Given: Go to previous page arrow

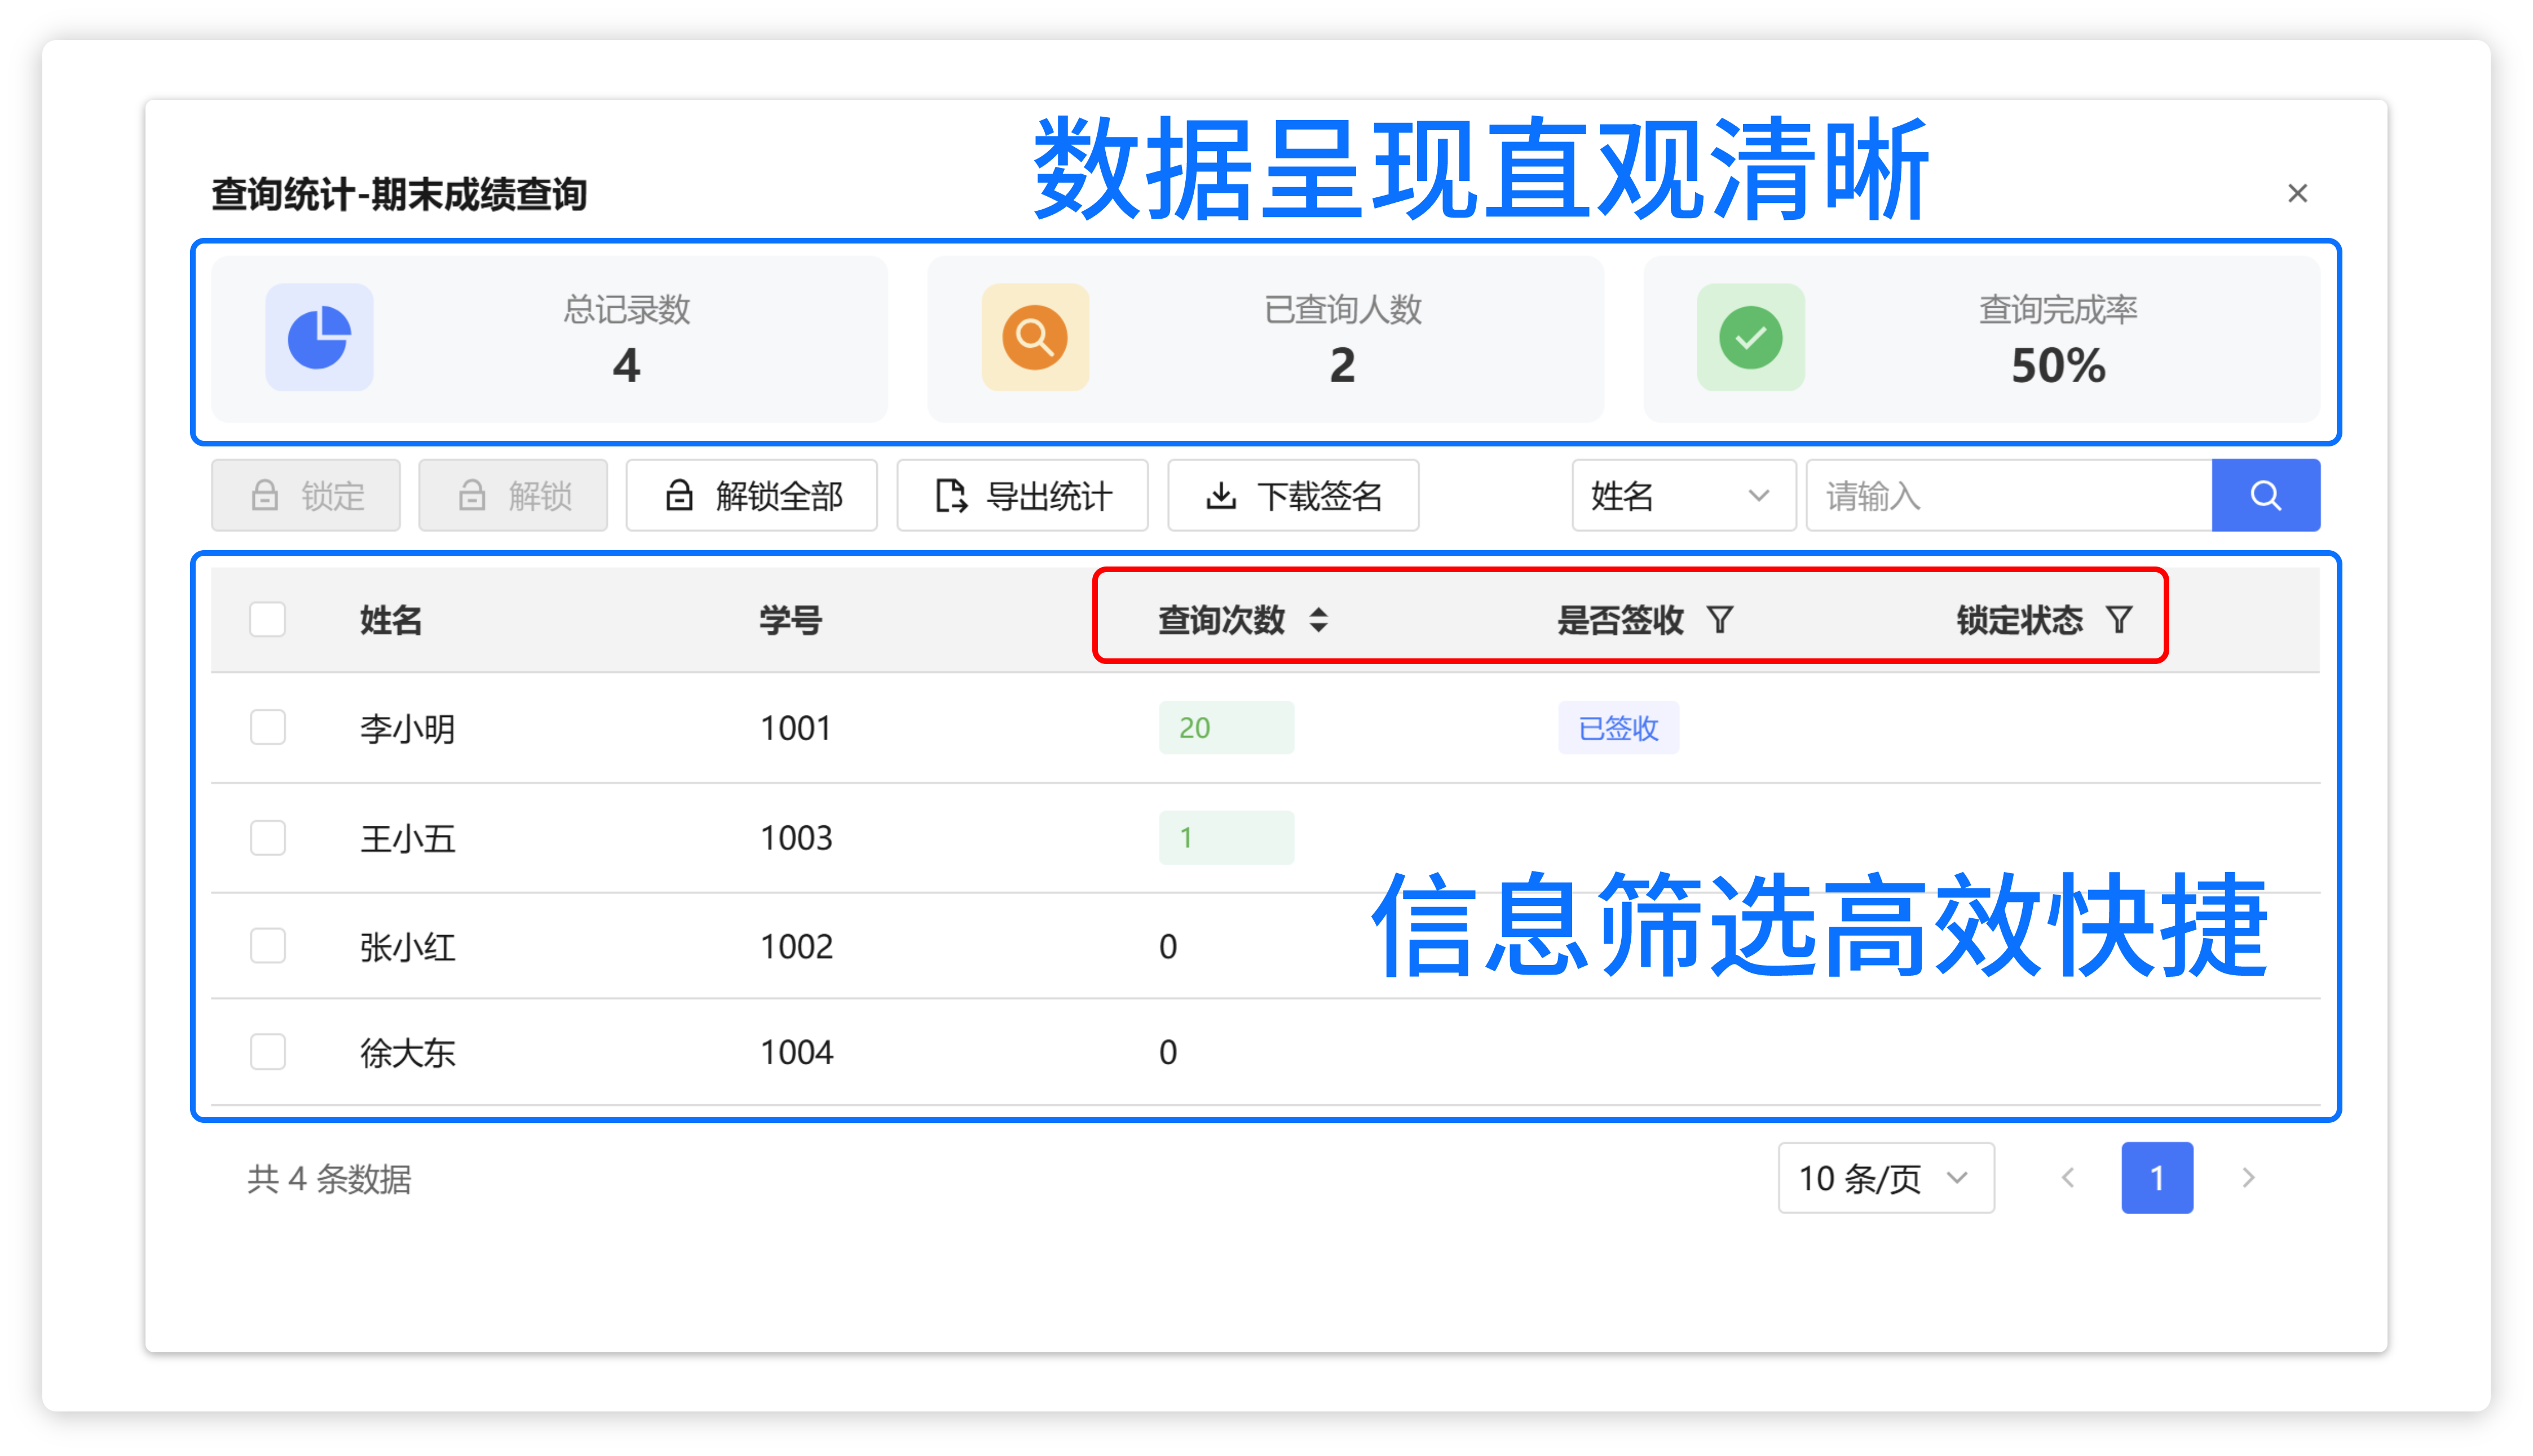Looking at the screenshot, I should tap(2068, 1178).
